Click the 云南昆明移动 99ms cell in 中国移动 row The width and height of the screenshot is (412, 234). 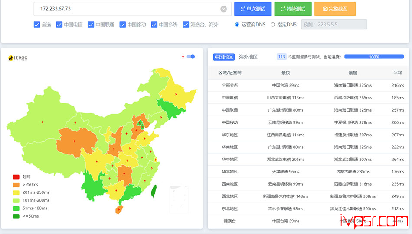pos(286,122)
